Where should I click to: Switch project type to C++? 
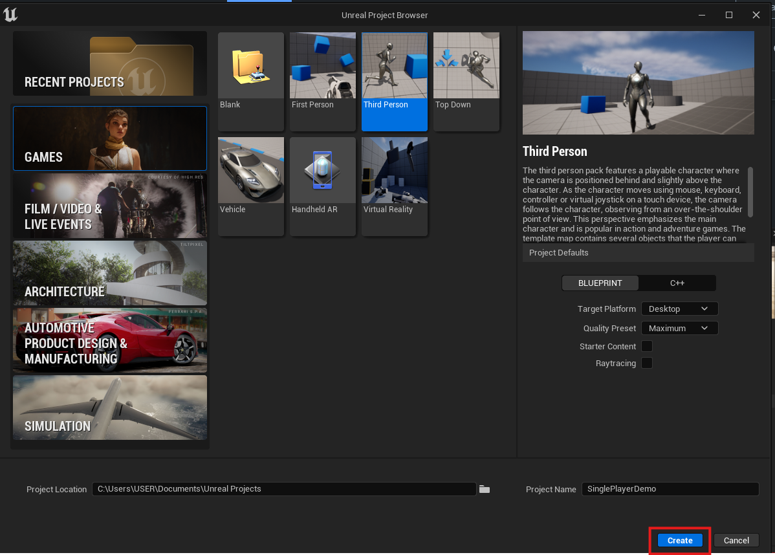[677, 283]
